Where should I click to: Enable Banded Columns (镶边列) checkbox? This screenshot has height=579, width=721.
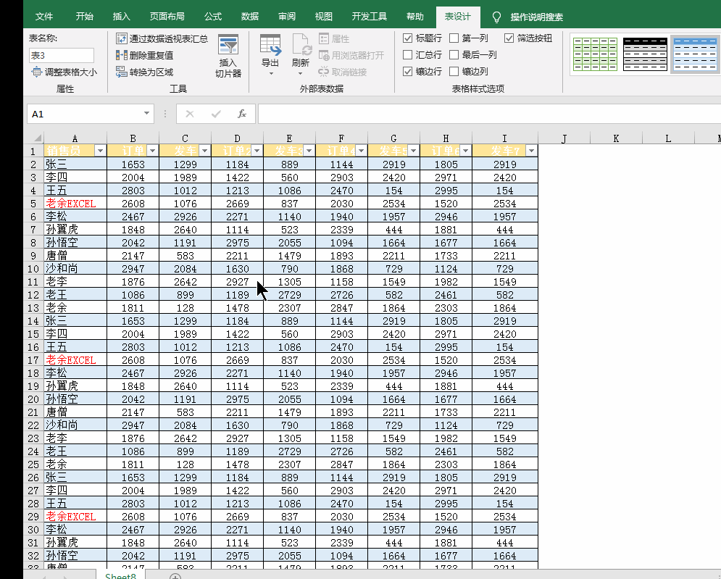point(454,71)
